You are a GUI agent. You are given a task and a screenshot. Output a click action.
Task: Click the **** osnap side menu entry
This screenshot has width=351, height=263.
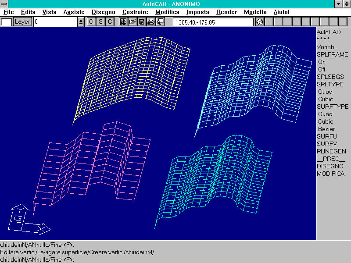[323, 39]
